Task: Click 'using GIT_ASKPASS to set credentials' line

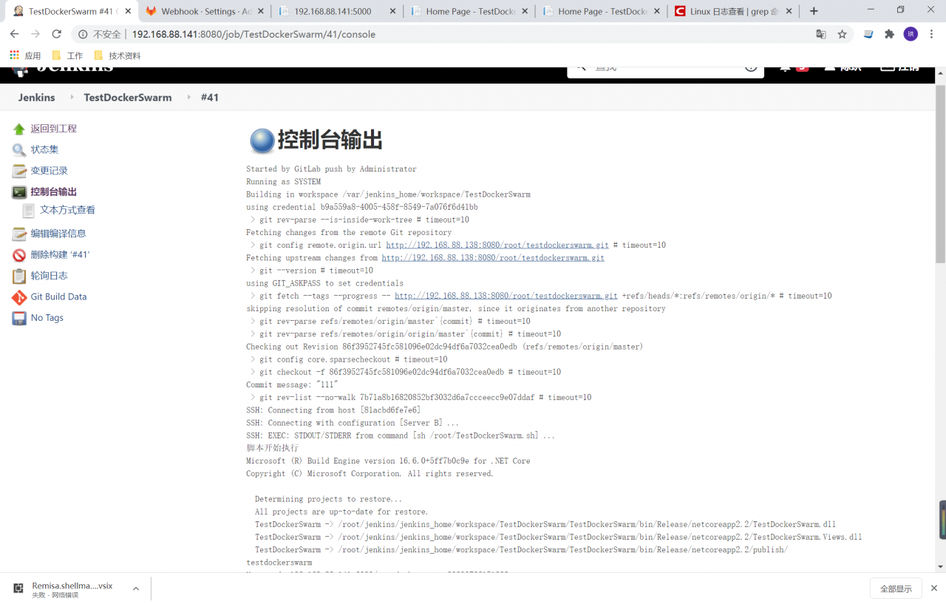Action: pos(324,283)
